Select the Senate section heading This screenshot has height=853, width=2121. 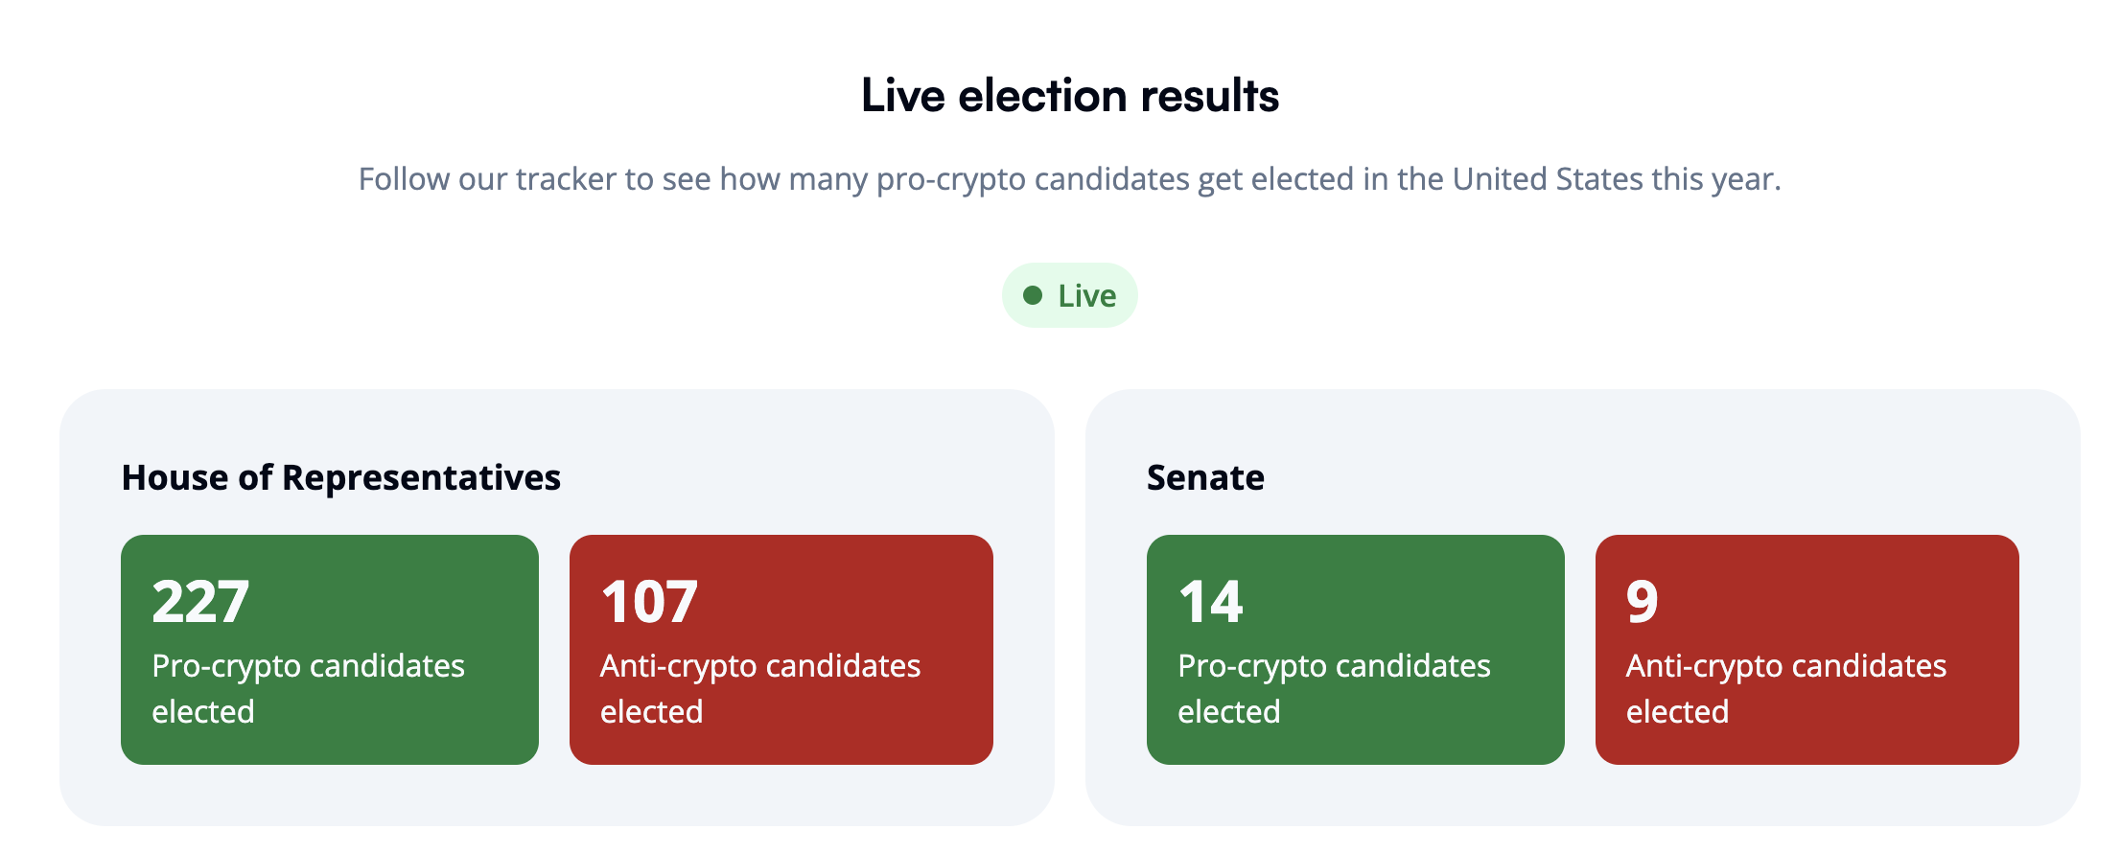point(1205,477)
